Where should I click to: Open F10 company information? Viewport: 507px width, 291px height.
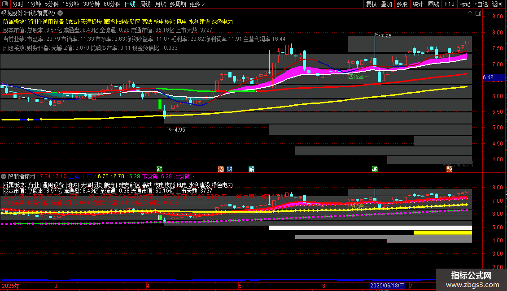(x=450, y=4)
